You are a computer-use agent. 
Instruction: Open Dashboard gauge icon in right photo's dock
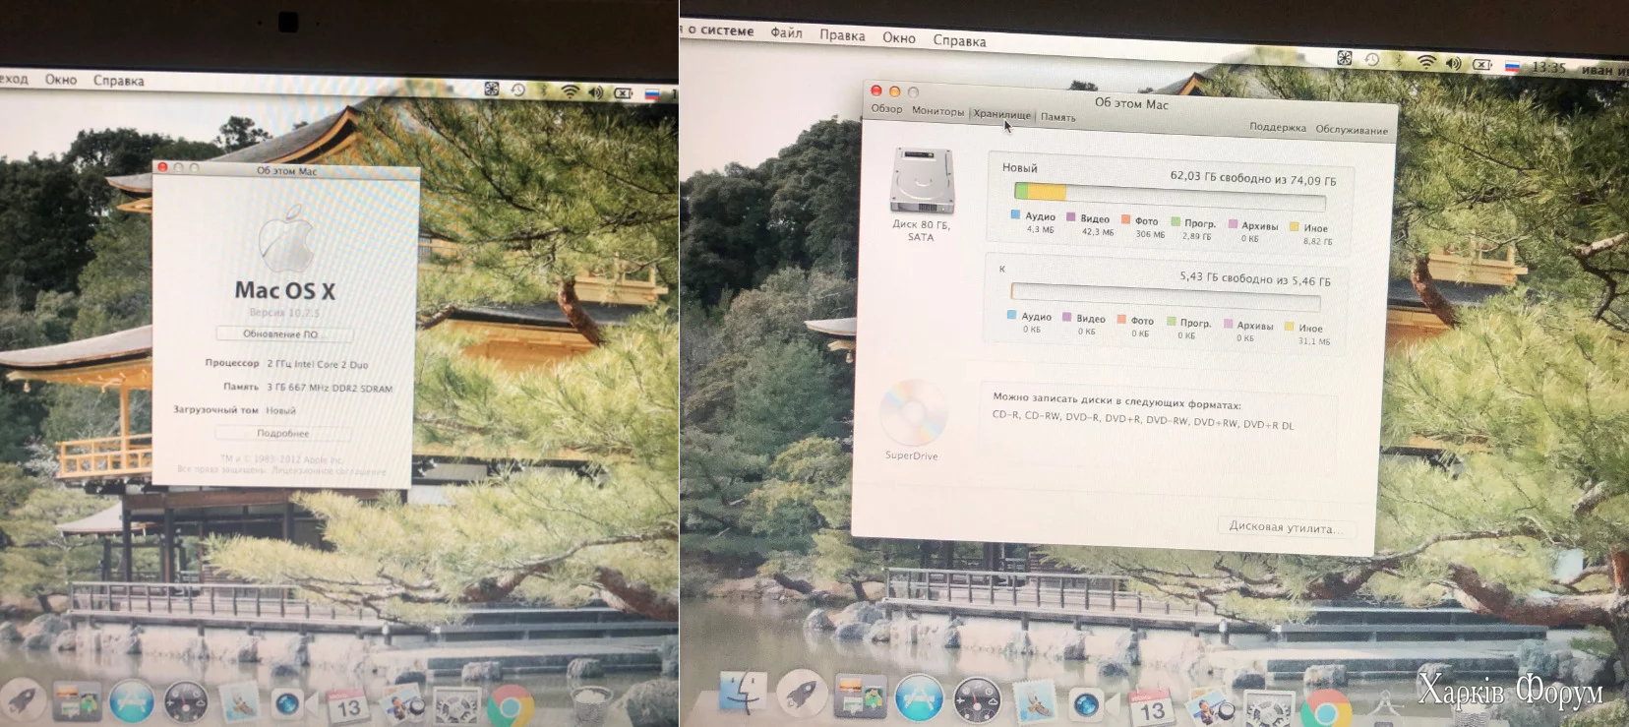[x=977, y=700]
